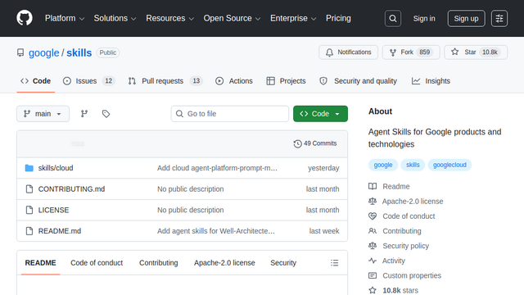Click the skills topic tag
524x295 pixels.
(x=413, y=165)
